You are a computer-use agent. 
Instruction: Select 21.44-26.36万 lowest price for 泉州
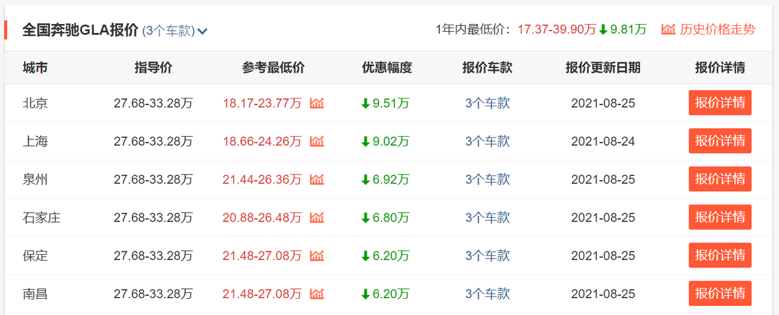(x=262, y=180)
